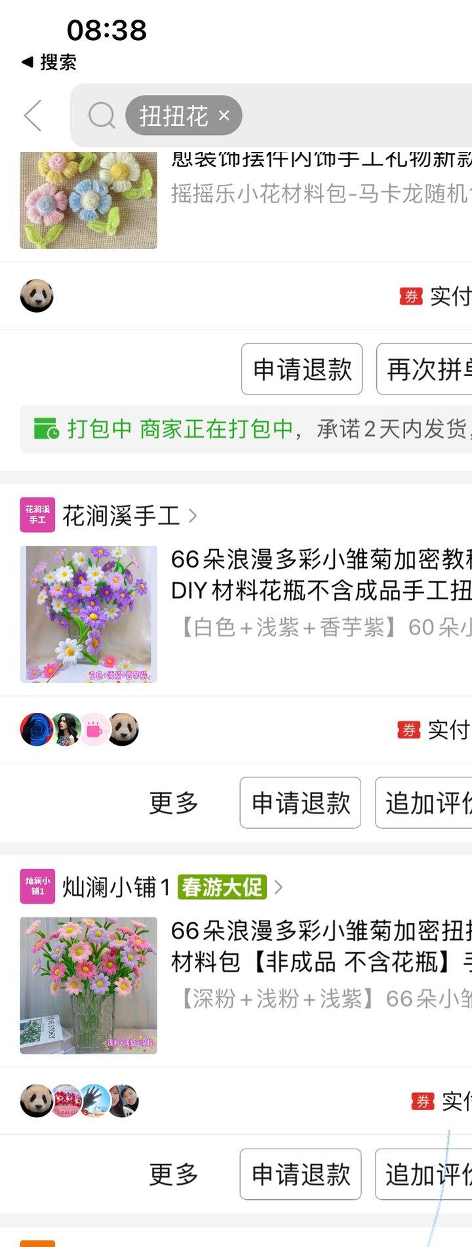Return to 搜索 via status bar link
The image size is (472, 1247).
pos(49,62)
